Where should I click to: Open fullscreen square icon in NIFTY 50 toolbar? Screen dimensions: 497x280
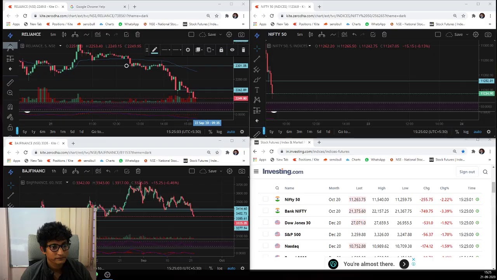click(438, 35)
